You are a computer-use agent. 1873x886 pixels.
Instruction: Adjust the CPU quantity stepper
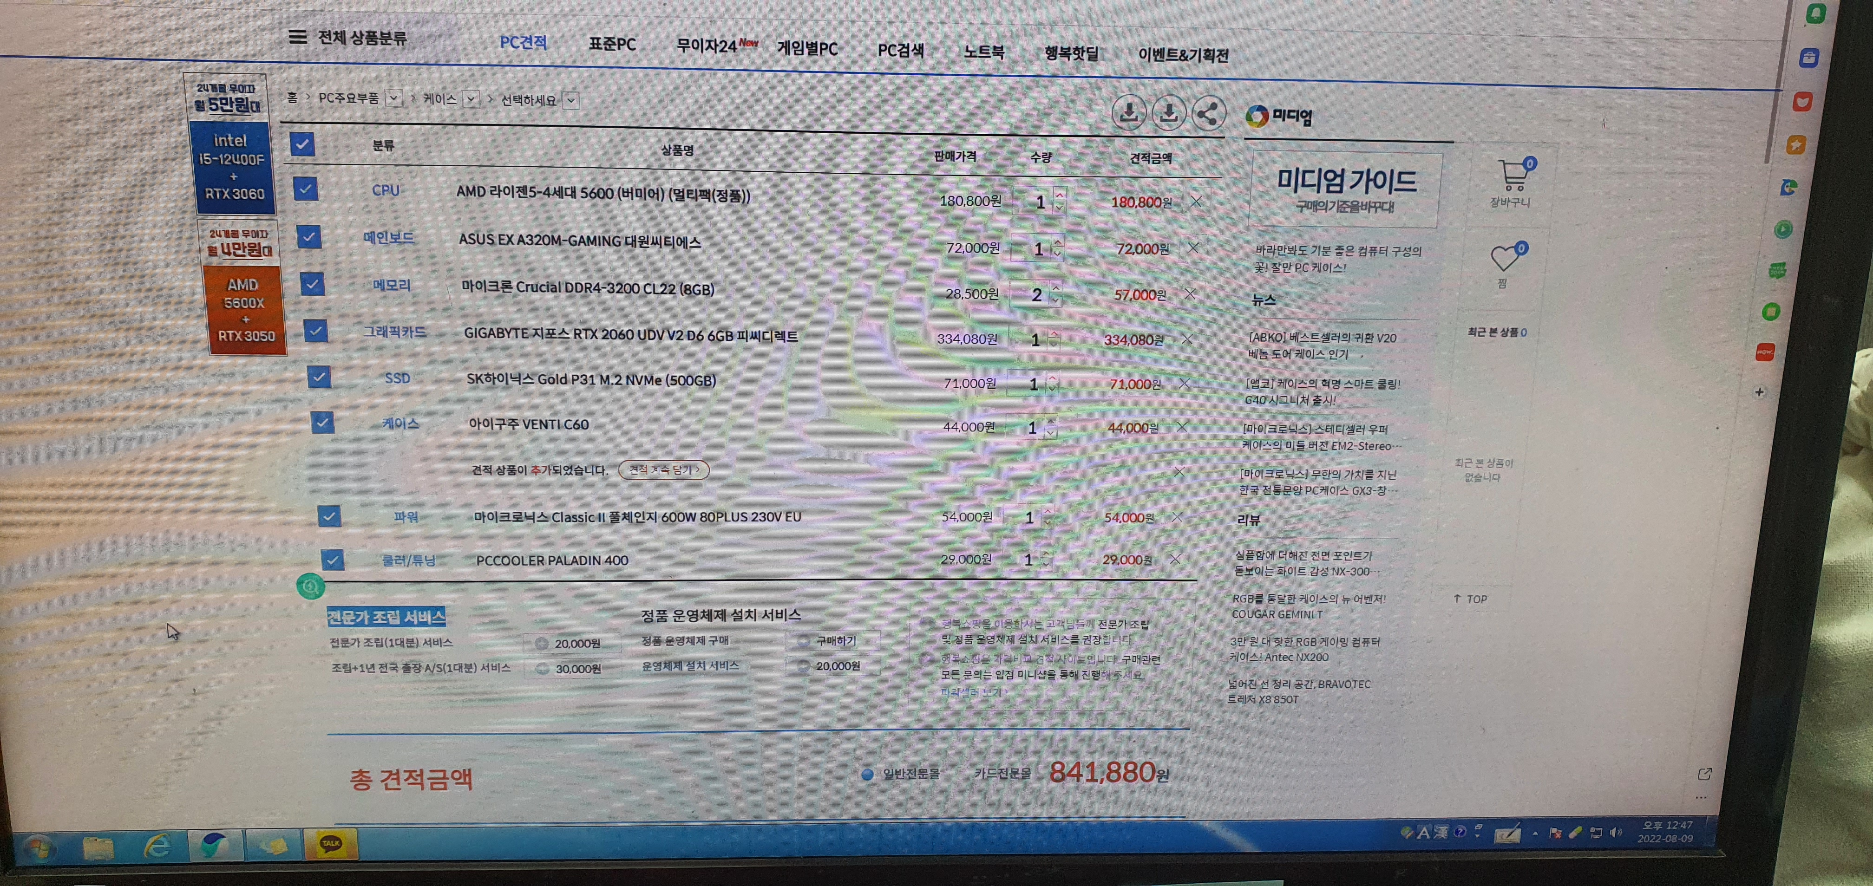(x=1060, y=202)
